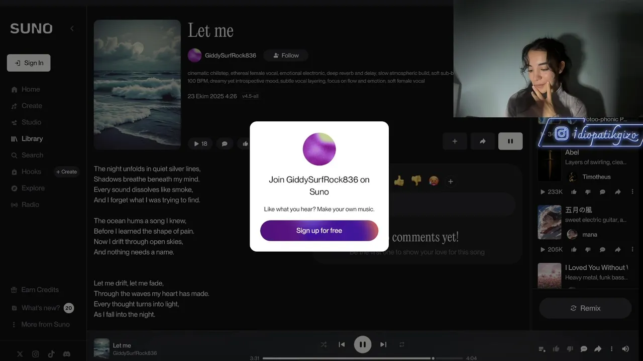
Task: Follow GiddySurfRock836
Action: point(286,56)
